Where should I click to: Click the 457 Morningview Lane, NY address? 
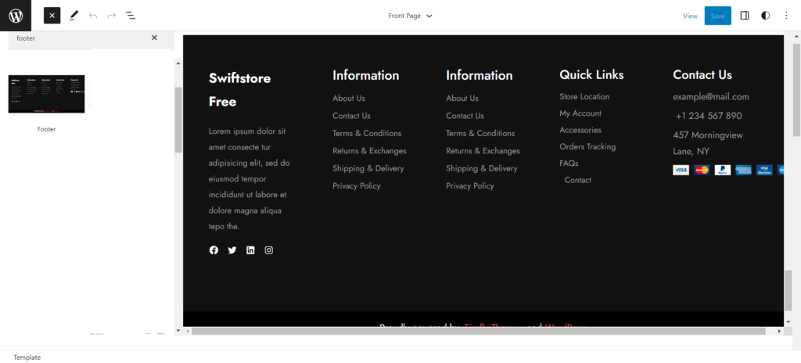click(x=708, y=143)
